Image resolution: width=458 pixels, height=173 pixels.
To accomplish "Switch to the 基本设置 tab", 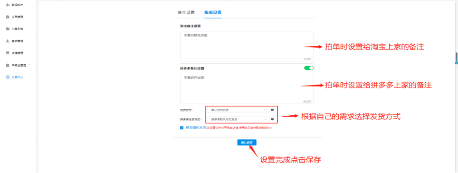I will pyautogui.click(x=186, y=12).
